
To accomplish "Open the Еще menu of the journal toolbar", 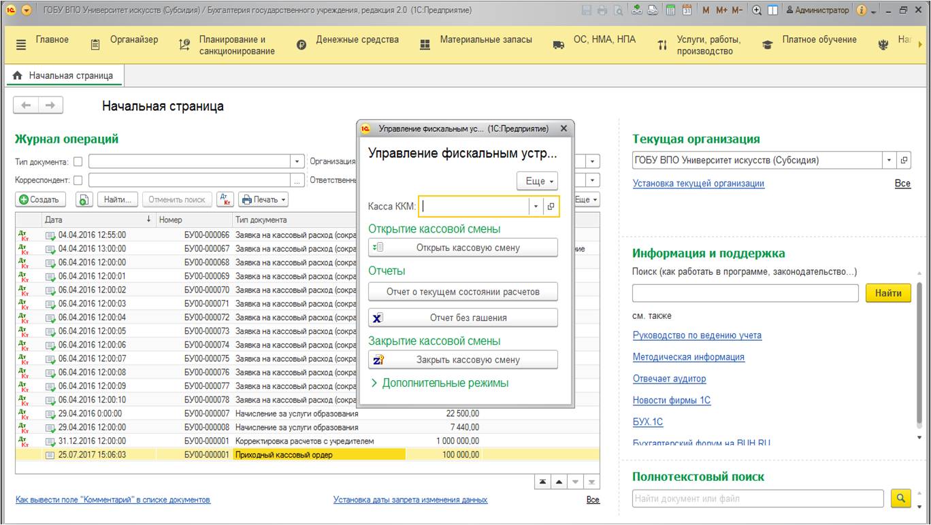I will click(x=587, y=199).
